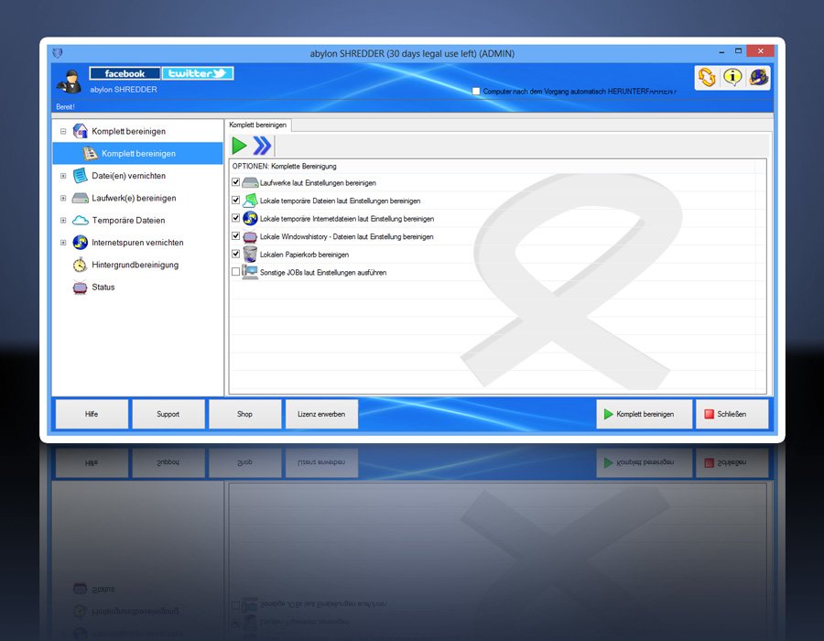Click the Bereit! status text
This screenshot has height=641, width=824.
[65, 106]
